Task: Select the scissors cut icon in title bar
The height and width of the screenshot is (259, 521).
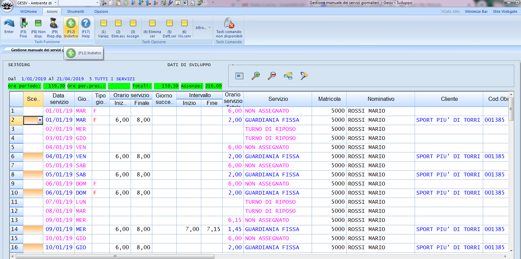Action: tap(104, 3)
